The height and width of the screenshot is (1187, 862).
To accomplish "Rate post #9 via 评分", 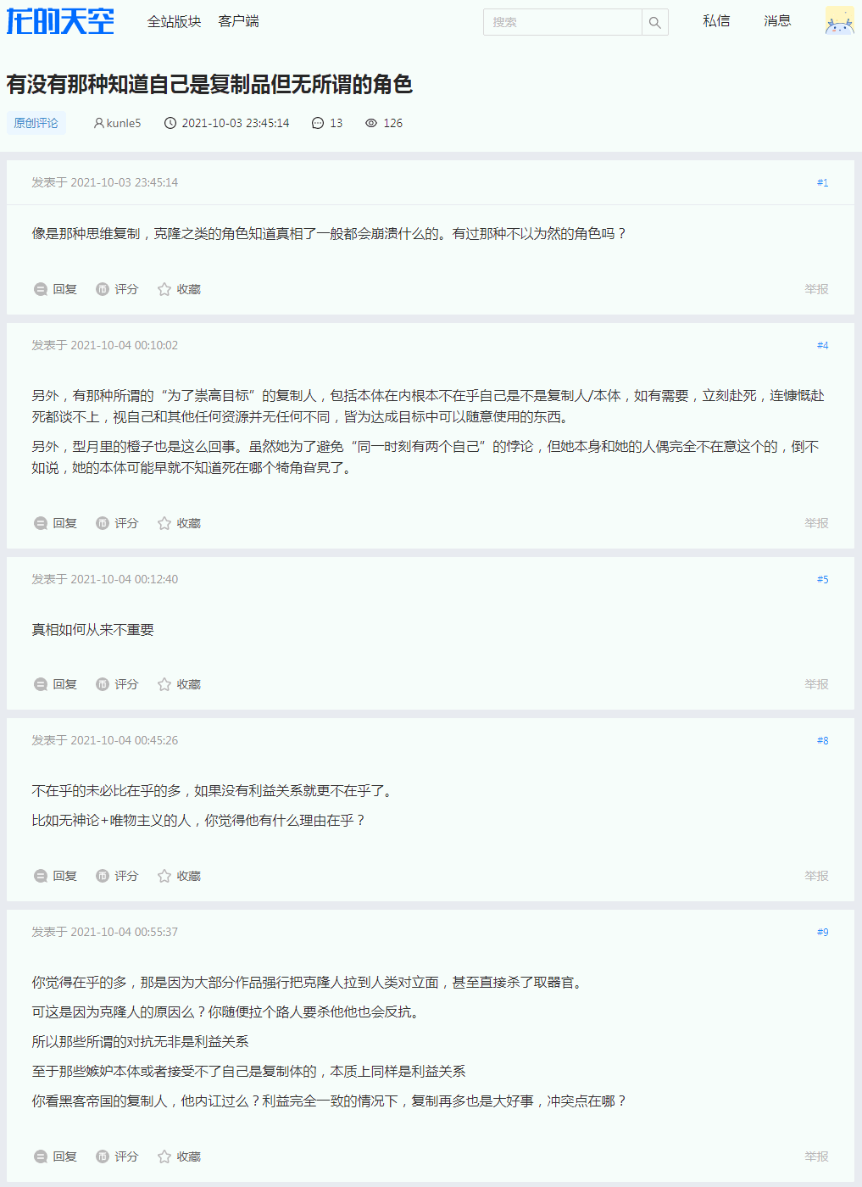I will (x=117, y=1156).
